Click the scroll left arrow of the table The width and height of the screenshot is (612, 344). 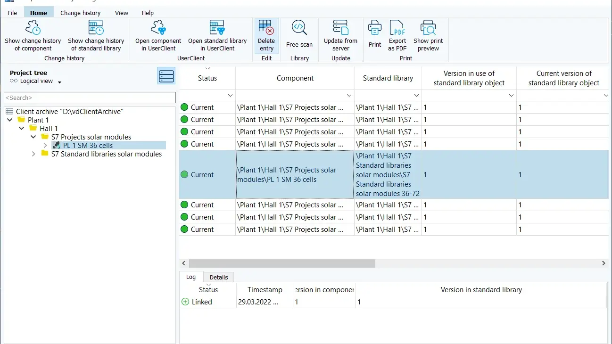[x=184, y=263]
